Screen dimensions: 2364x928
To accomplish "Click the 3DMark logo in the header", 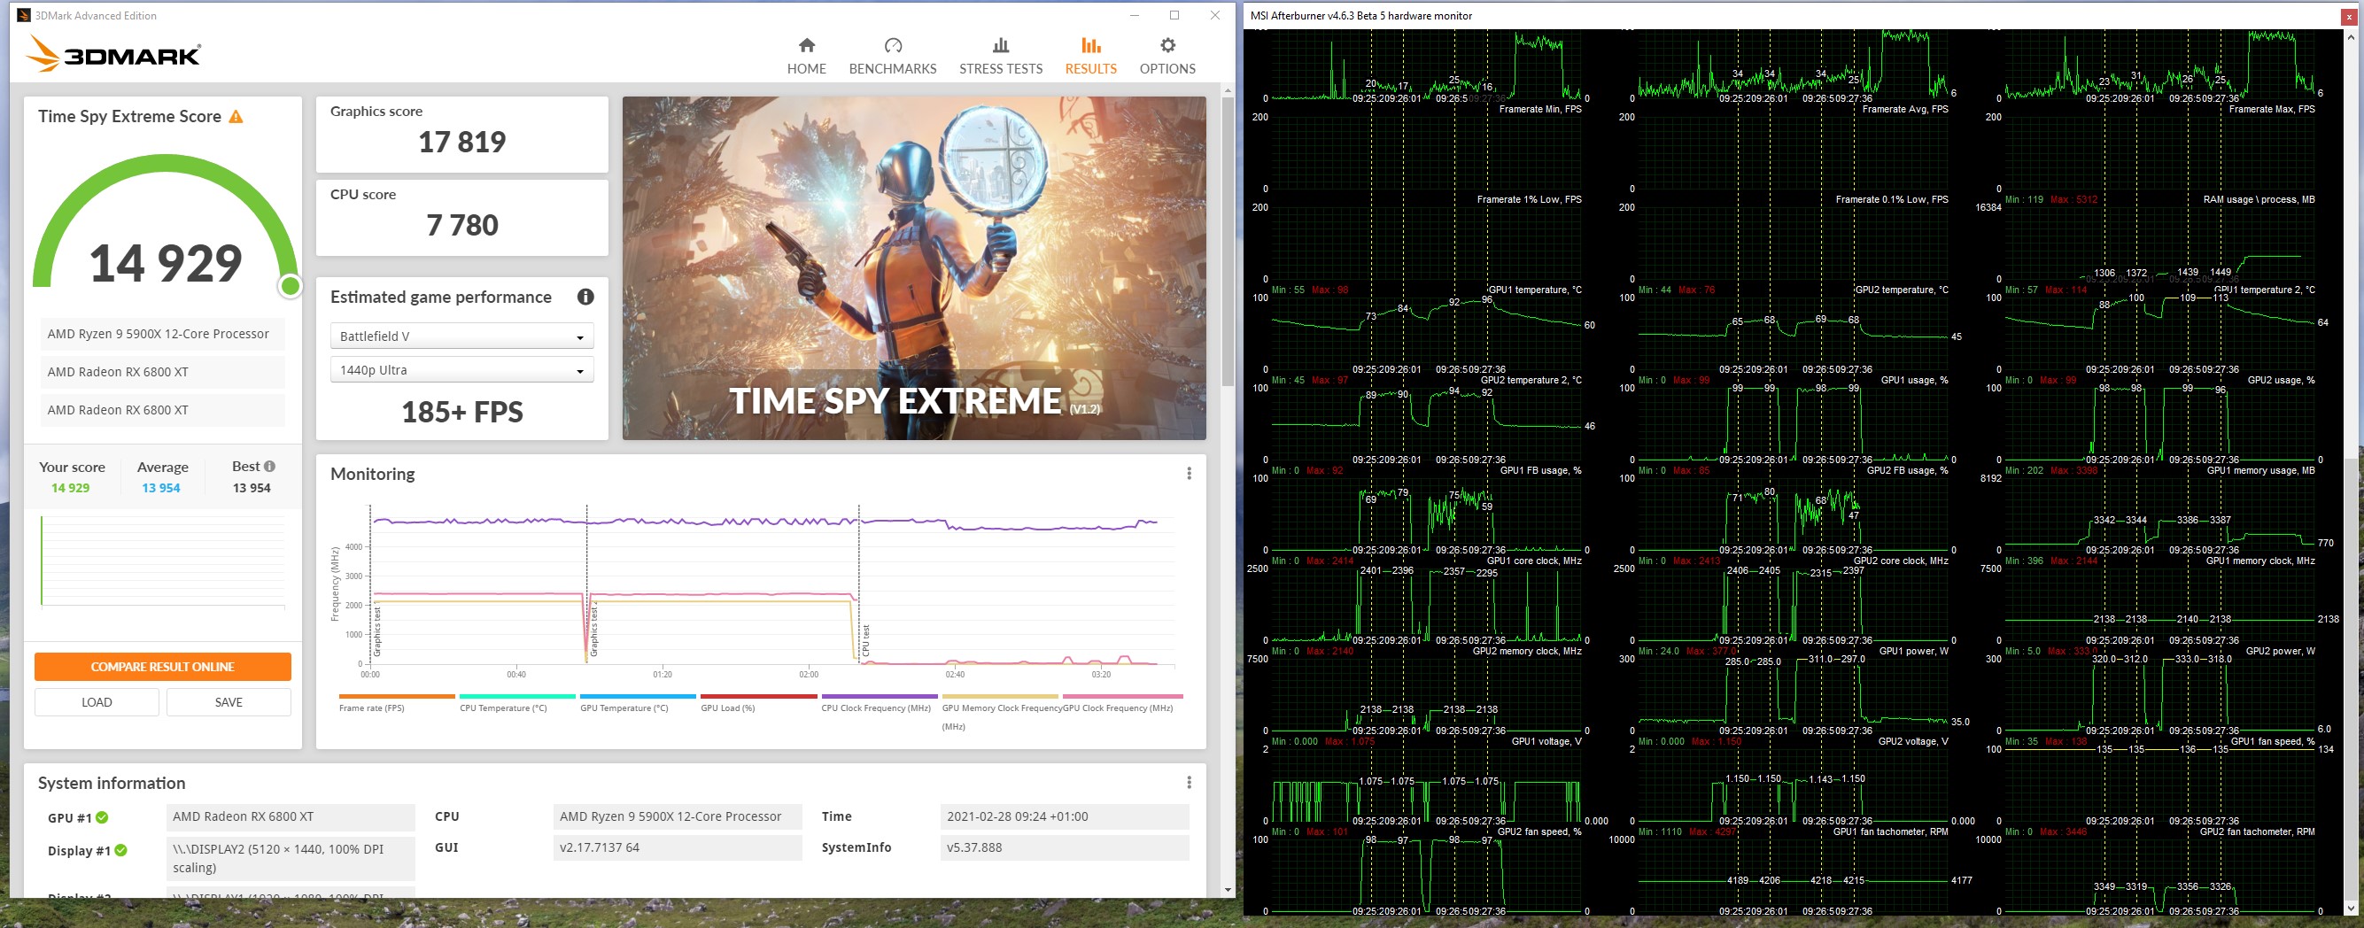I will point(113,53).
